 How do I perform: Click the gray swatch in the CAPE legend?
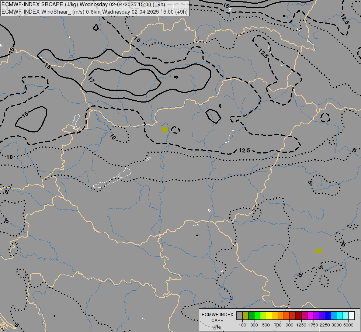[x=239, y=316]
